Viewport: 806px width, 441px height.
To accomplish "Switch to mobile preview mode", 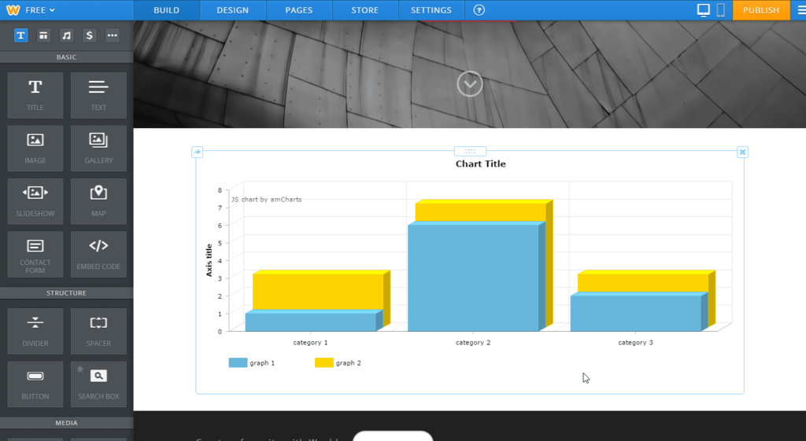I will tap(721, 9).
